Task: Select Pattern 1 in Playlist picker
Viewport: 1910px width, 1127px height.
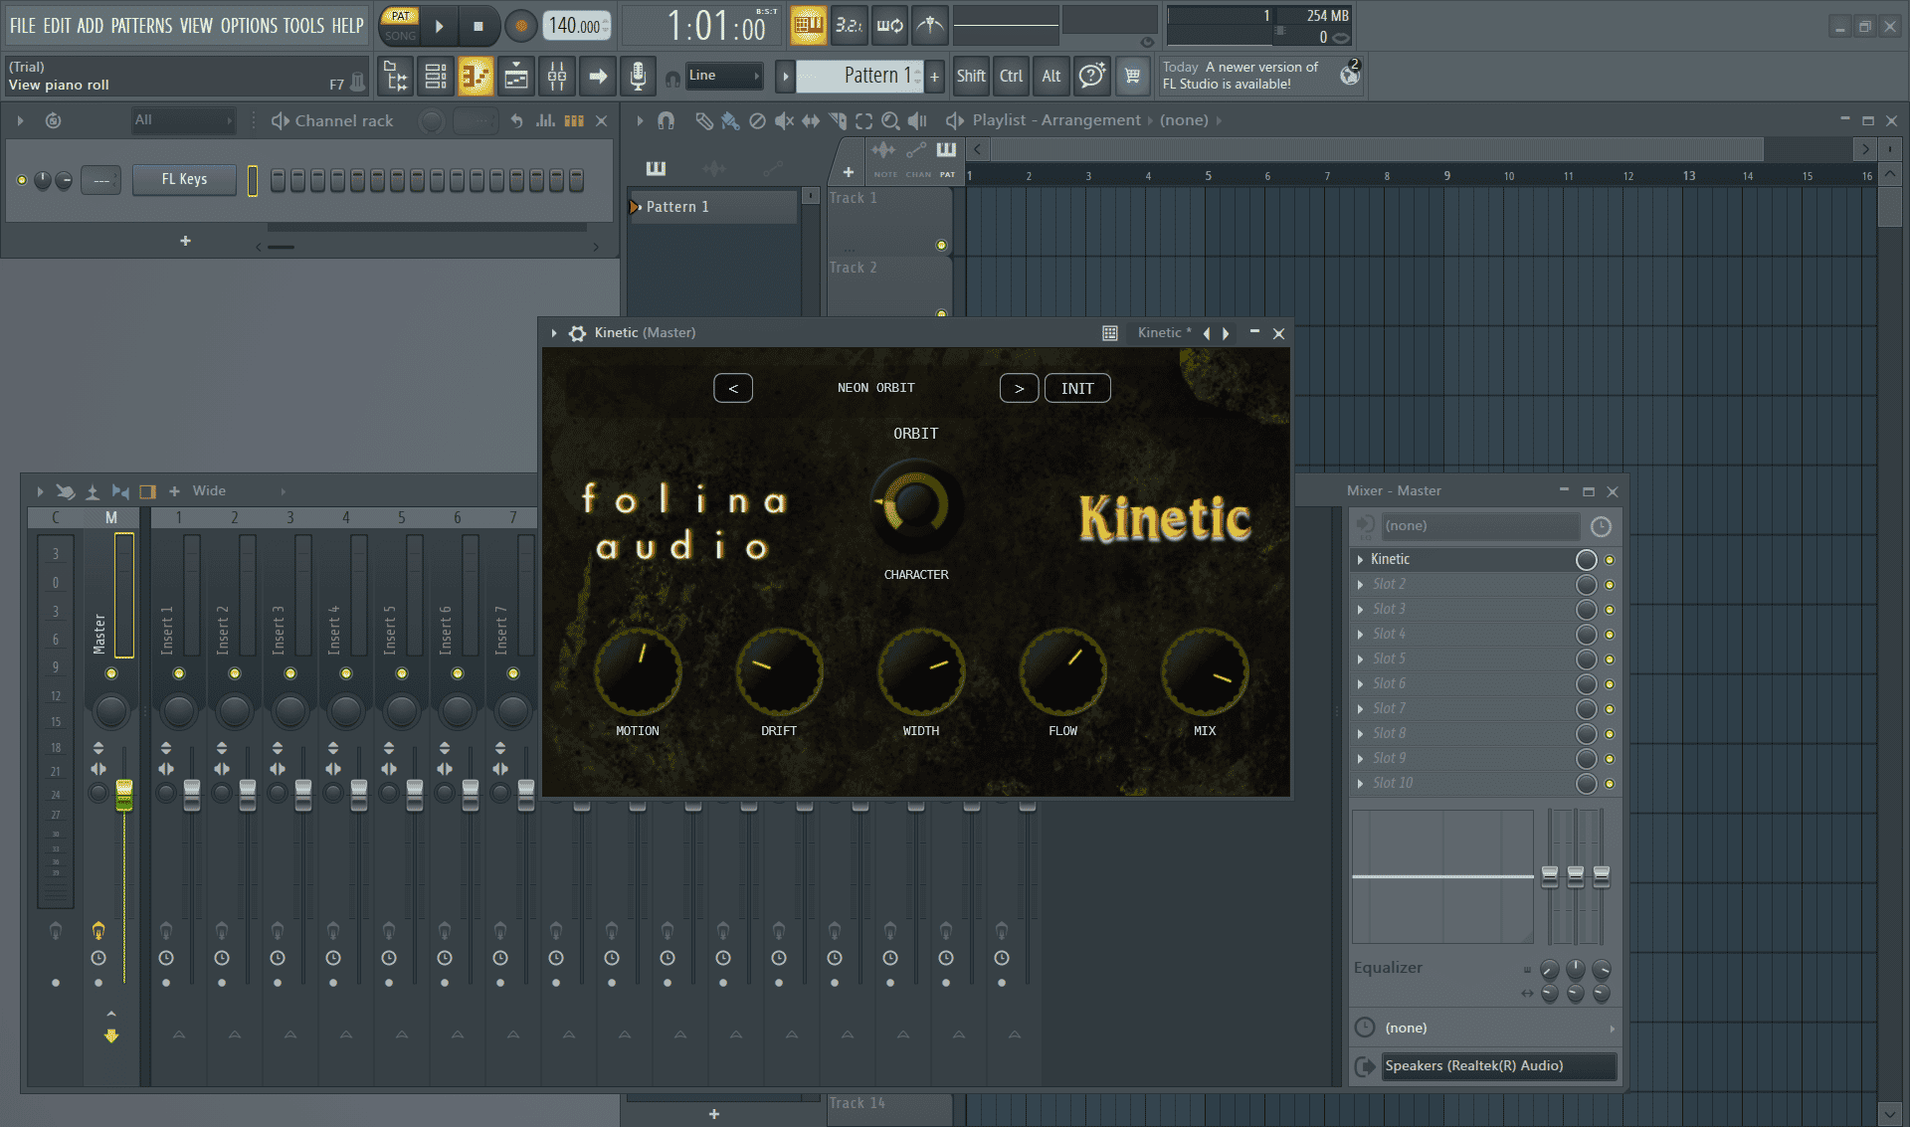Action: click(x=713, y=207)
